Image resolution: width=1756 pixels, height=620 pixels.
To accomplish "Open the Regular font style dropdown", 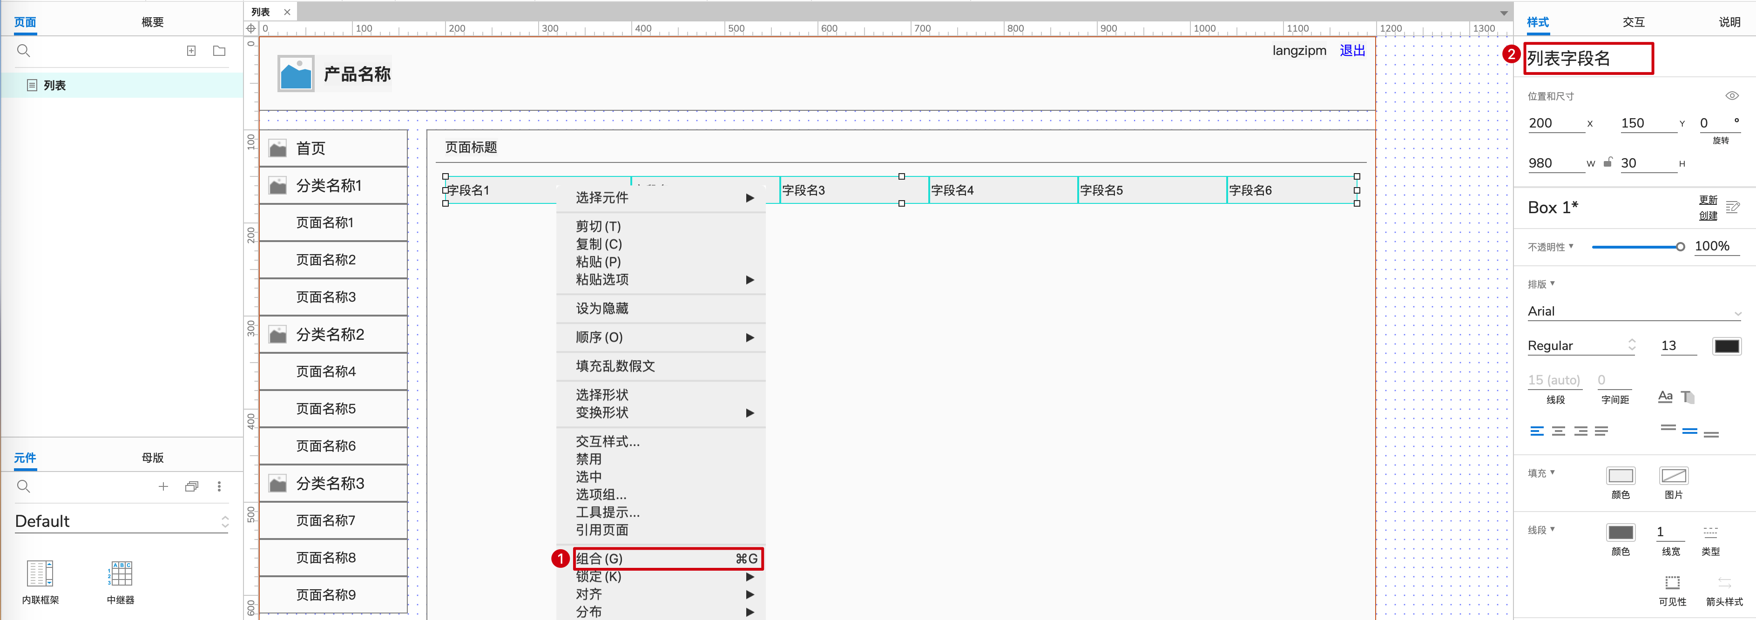I will tap(1581, 345).
